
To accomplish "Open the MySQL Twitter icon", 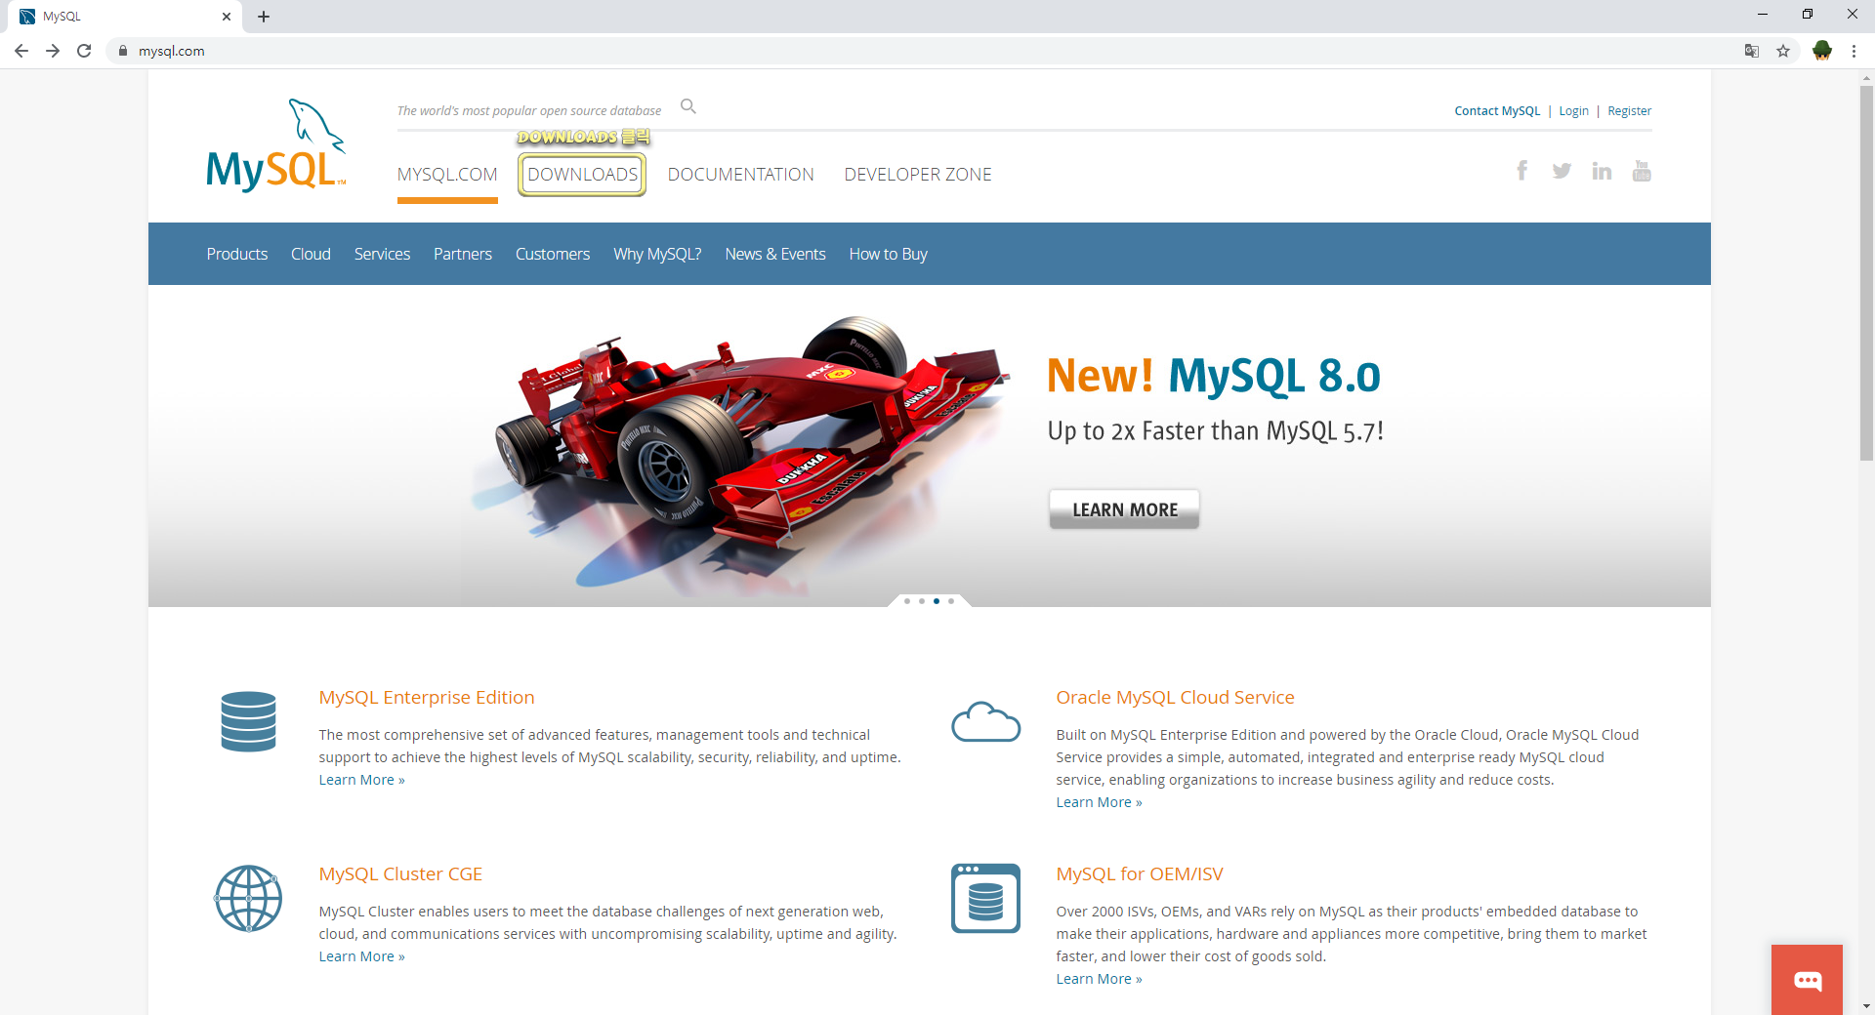I will pyautogui.click(x=1562, y=171).
